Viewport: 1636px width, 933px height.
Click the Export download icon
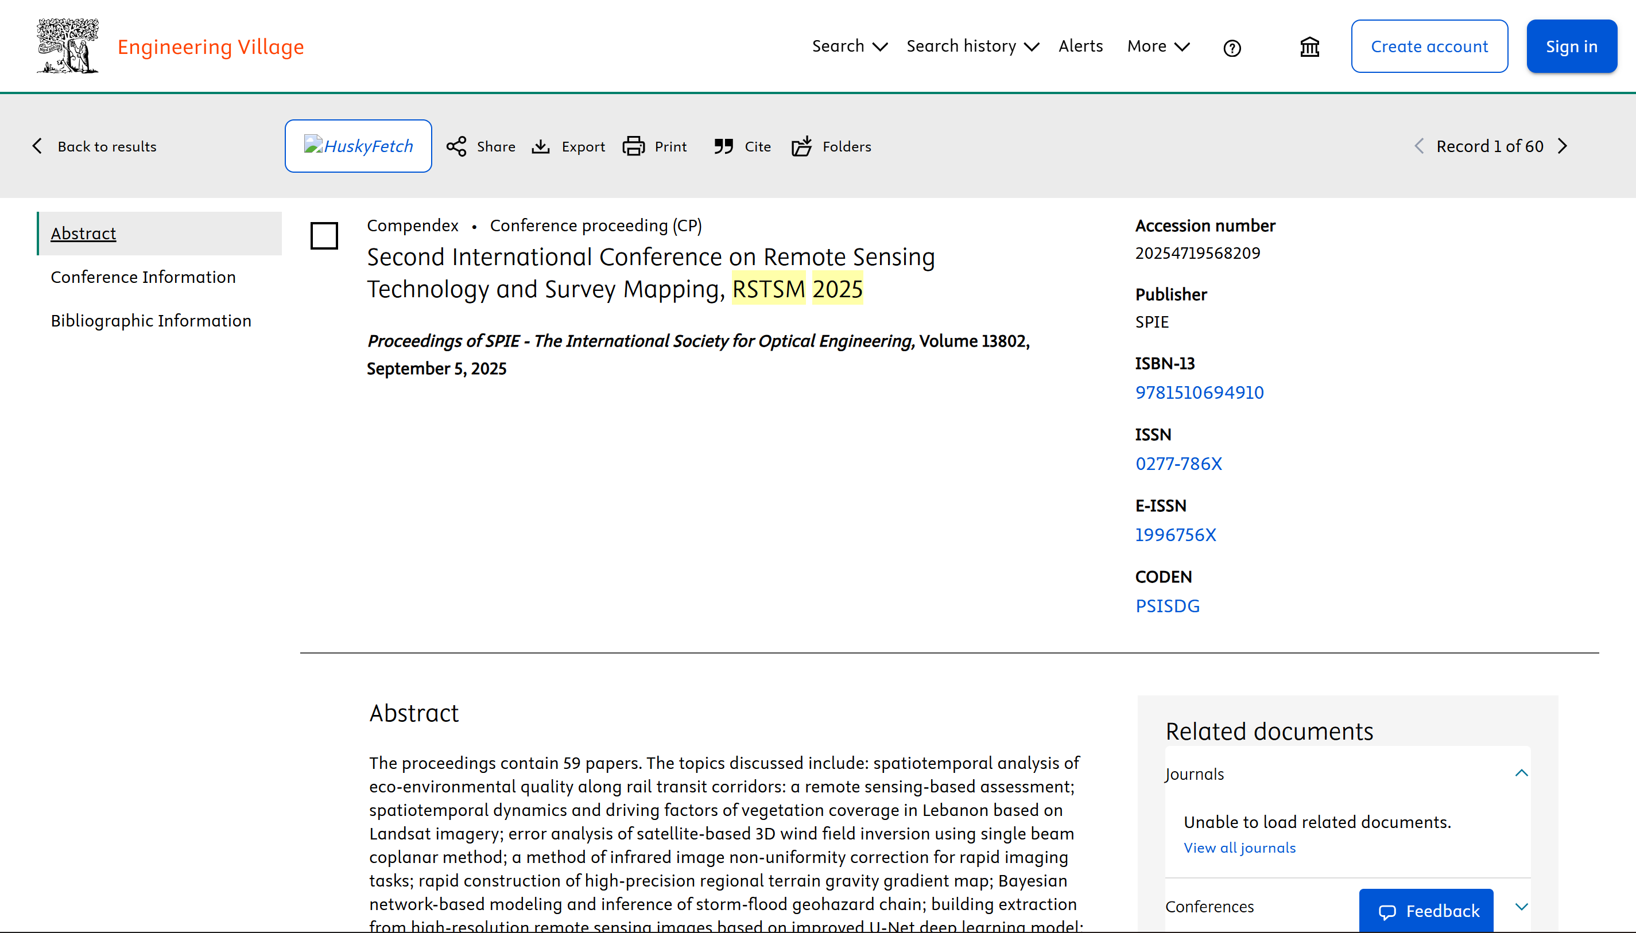[540, 146]
